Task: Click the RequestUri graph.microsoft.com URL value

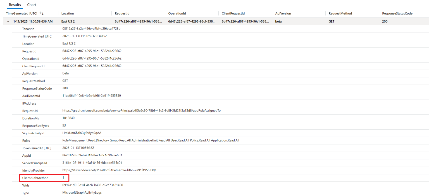Action: click(x=141, y=110)
